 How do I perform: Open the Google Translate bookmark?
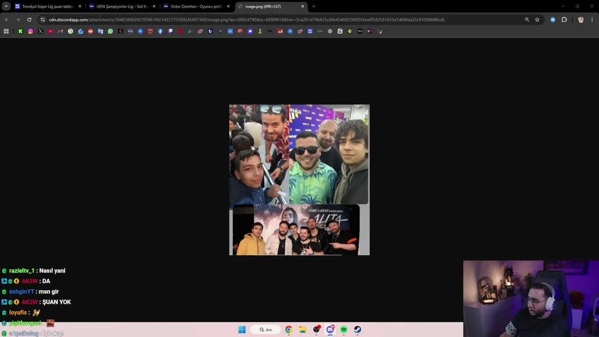(x=100, y=31)
